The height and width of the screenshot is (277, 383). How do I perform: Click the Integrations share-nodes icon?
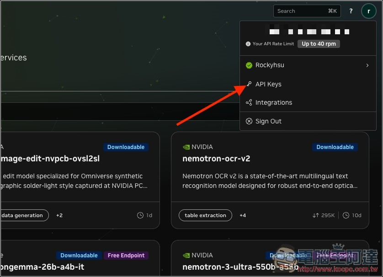click(x=249, y=102)
